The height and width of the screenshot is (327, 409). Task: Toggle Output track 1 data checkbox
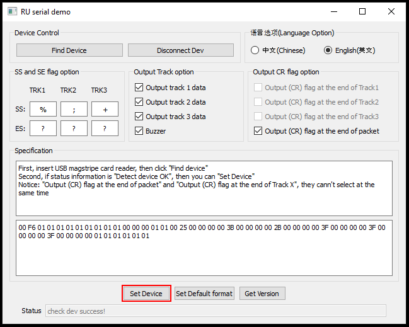pyautogui.click(x=139, y=88)
